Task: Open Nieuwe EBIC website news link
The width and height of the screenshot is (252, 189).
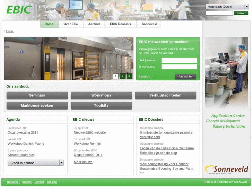Action: click(x=90, y=132)
